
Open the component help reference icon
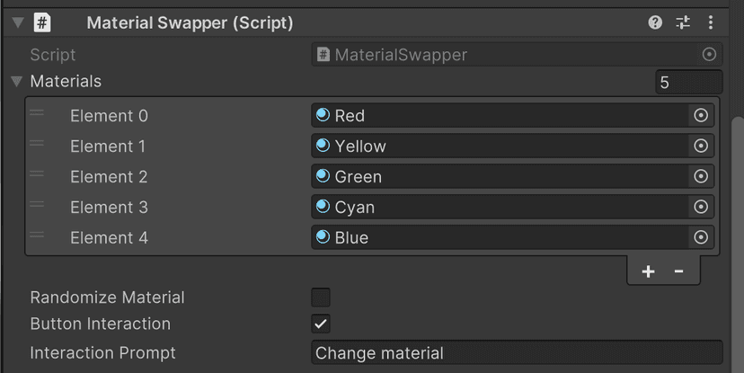point(655,22)
